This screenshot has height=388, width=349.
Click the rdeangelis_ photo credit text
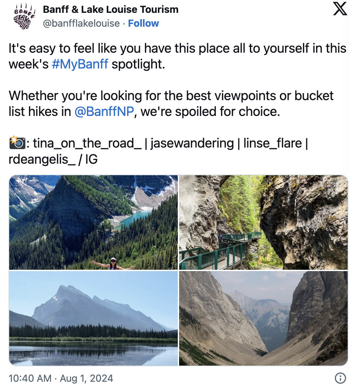(42, 159)
